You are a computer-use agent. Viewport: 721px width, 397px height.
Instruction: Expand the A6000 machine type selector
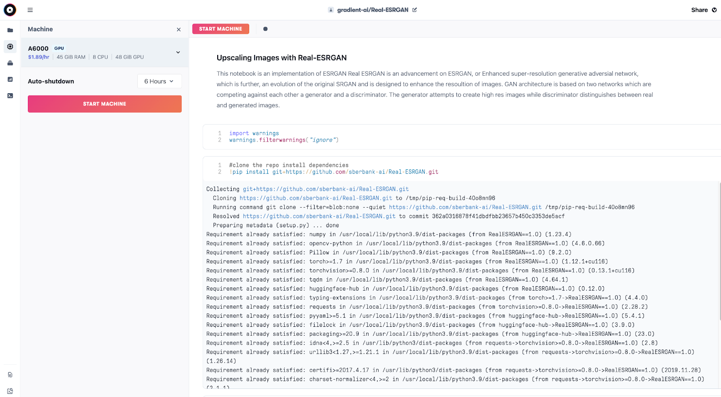[x=178, y=52]
